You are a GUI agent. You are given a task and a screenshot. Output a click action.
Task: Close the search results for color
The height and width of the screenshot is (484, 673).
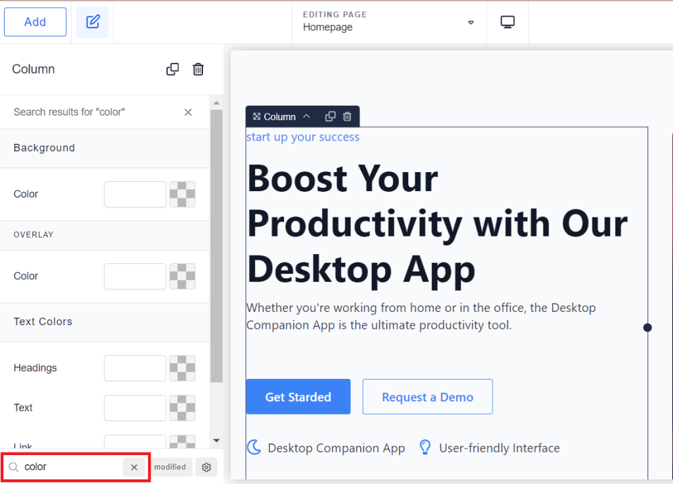(x=188, y=112)
